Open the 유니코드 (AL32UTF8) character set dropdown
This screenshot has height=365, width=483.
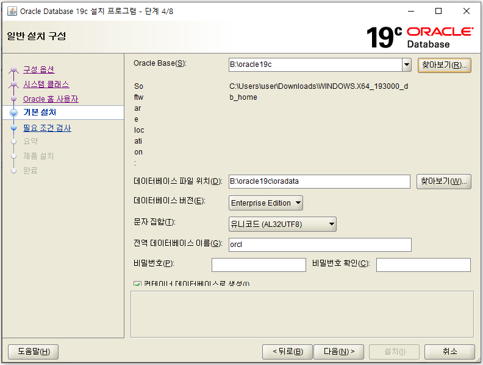click(x=282, y=224)
